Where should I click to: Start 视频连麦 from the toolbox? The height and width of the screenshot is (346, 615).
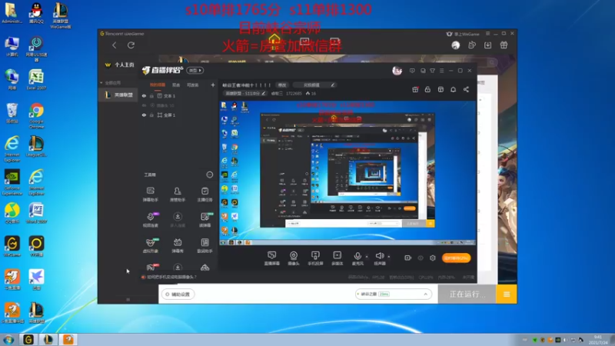click(x=150, y=220)
